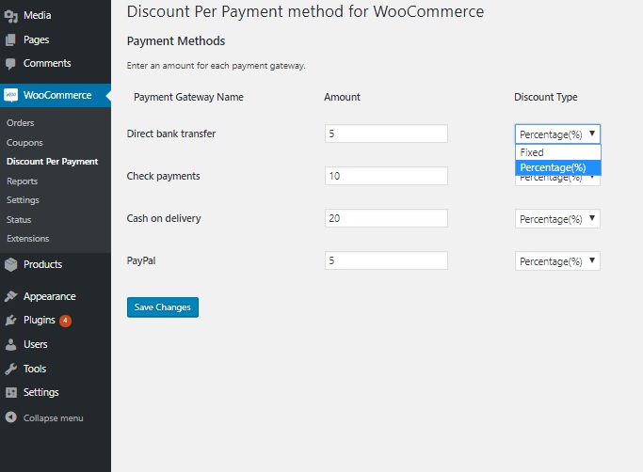Open Reports under WooCommerce

pos(23,181)
